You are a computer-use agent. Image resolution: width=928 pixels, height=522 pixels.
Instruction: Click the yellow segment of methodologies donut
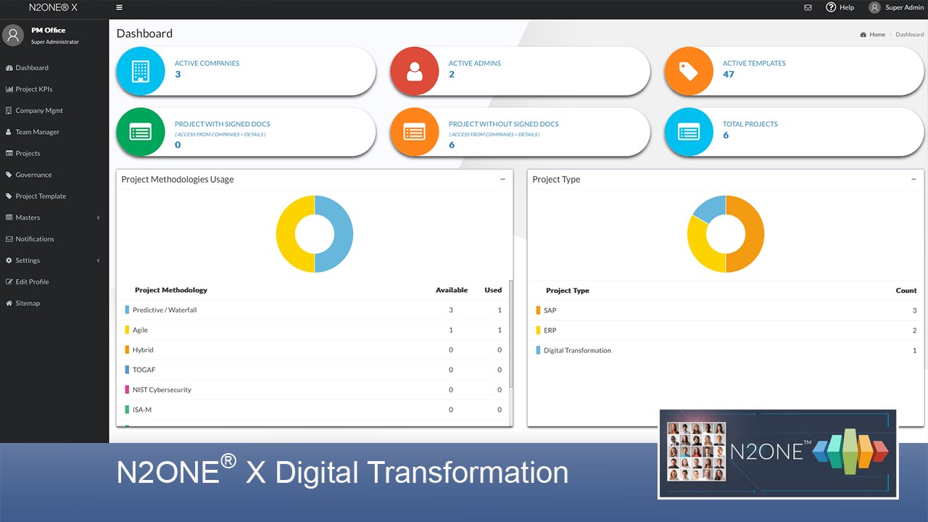pos(286,234)
